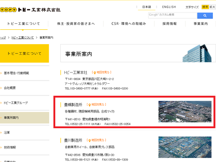Switch language to ENGLISH

coord(169,7)
